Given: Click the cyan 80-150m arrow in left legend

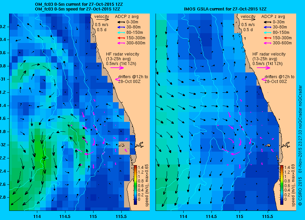Looking at the screenshot, I should [121, 32].
